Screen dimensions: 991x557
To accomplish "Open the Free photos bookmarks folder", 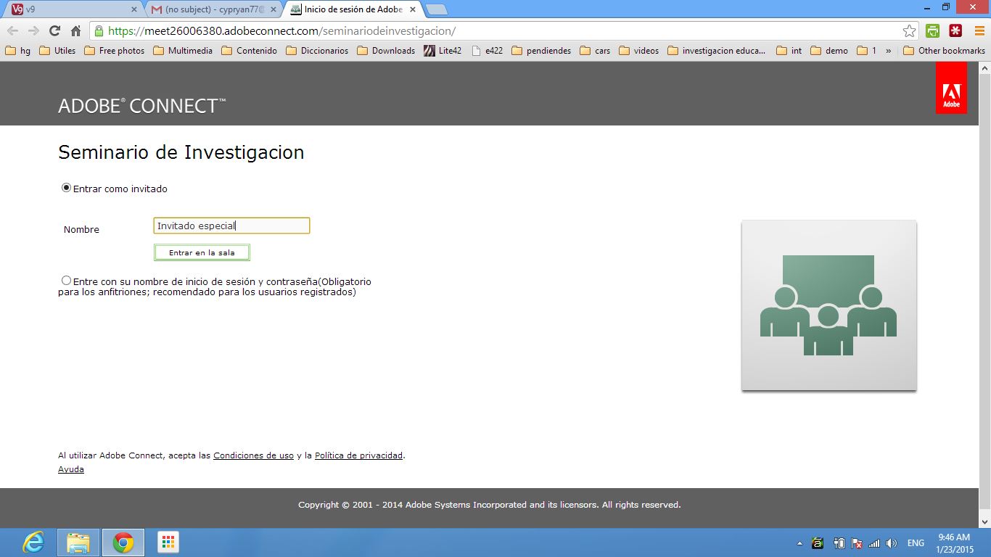I will [115, 51].
